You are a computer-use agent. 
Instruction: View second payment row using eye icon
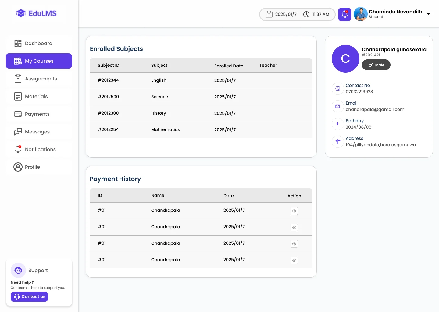click(x=294, y=227)
